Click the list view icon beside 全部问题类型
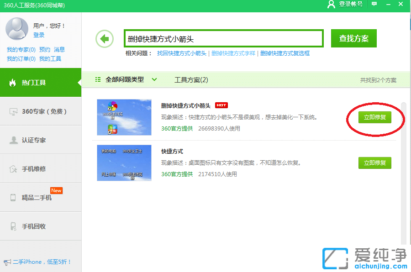 click(x=98, y=79)
